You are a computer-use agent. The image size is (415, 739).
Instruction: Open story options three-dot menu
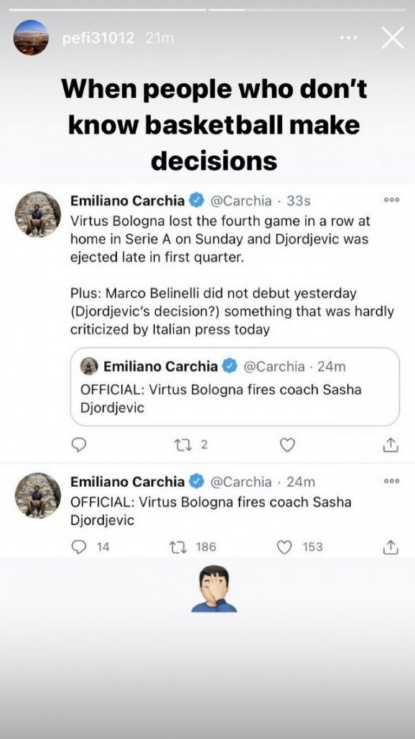tap(349, 38)
